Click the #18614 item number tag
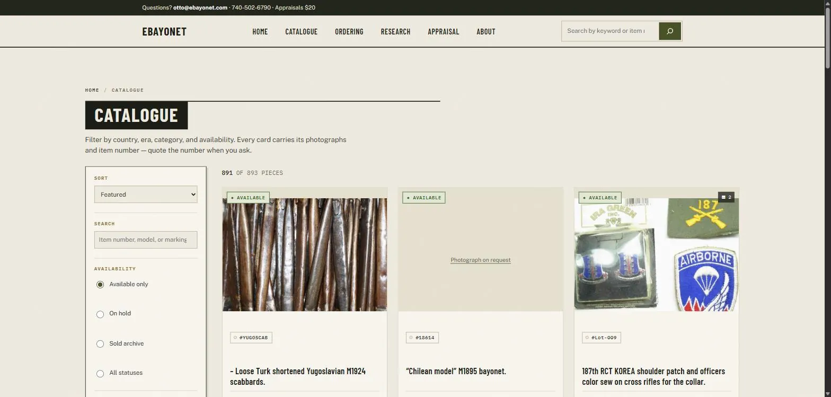Screen dimensions: 831x397 [422, 338]
